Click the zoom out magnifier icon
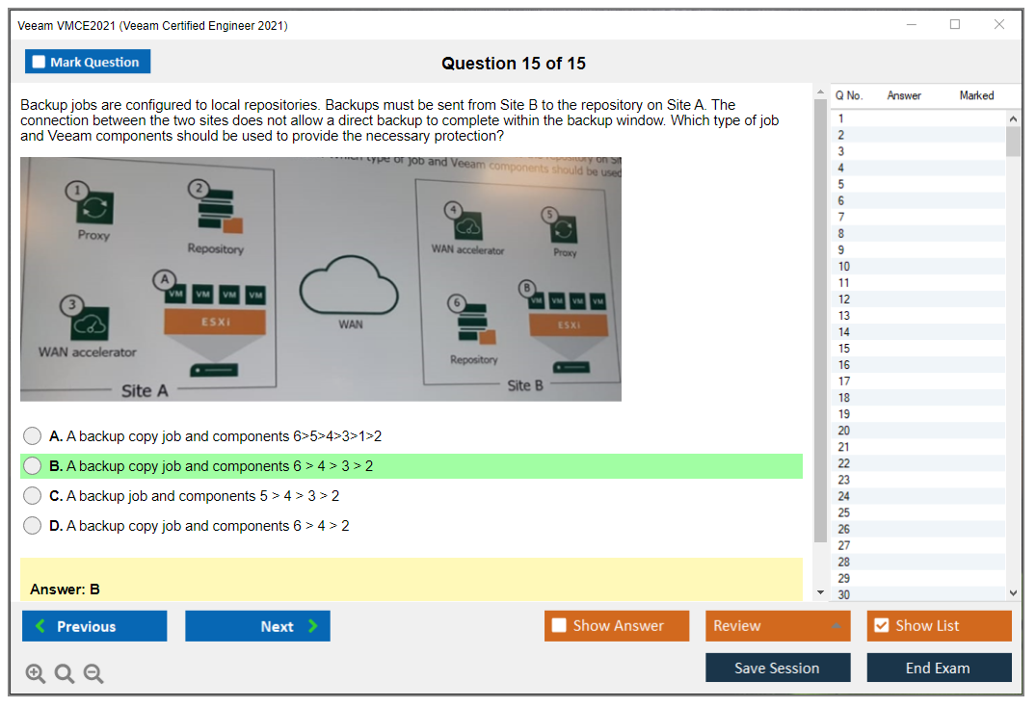Image resolution: width=1036 pixels, height=708 pixels. pyautogui.click(x=93, y=674)
